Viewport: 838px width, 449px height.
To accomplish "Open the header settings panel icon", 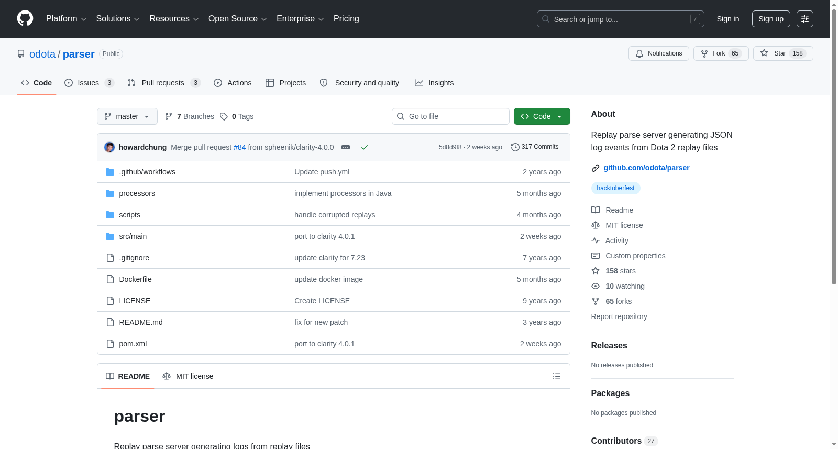I will 805,19.
